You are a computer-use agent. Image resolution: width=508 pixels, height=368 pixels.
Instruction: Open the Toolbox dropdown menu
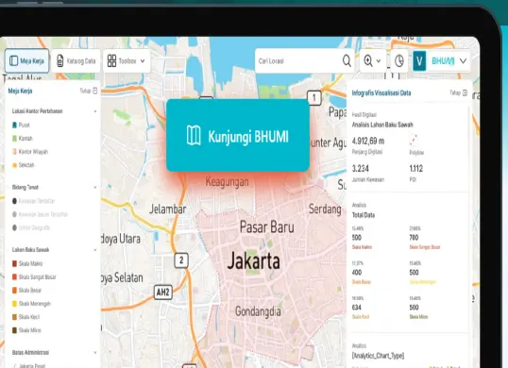(127, 60)
